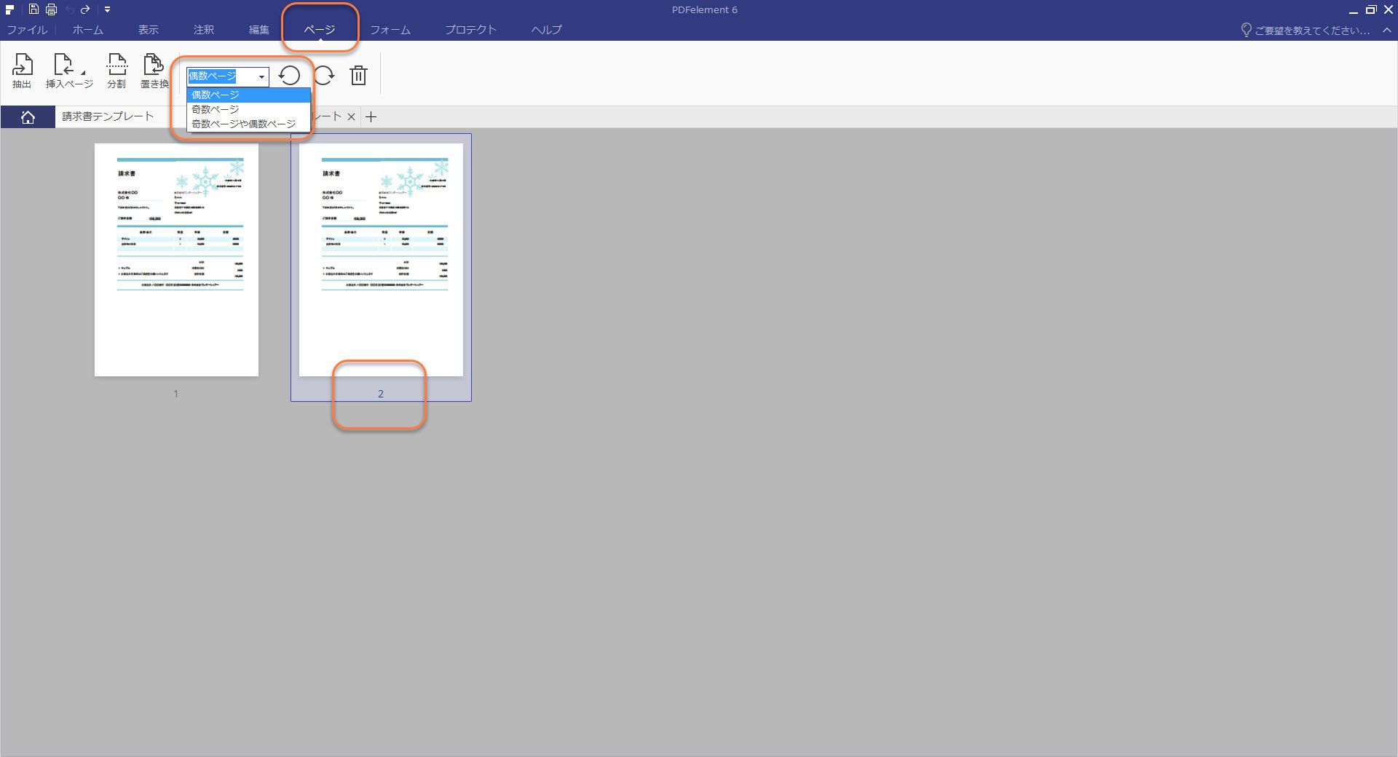Close the second document tab

pyautogui.click(x=351, y=116)
